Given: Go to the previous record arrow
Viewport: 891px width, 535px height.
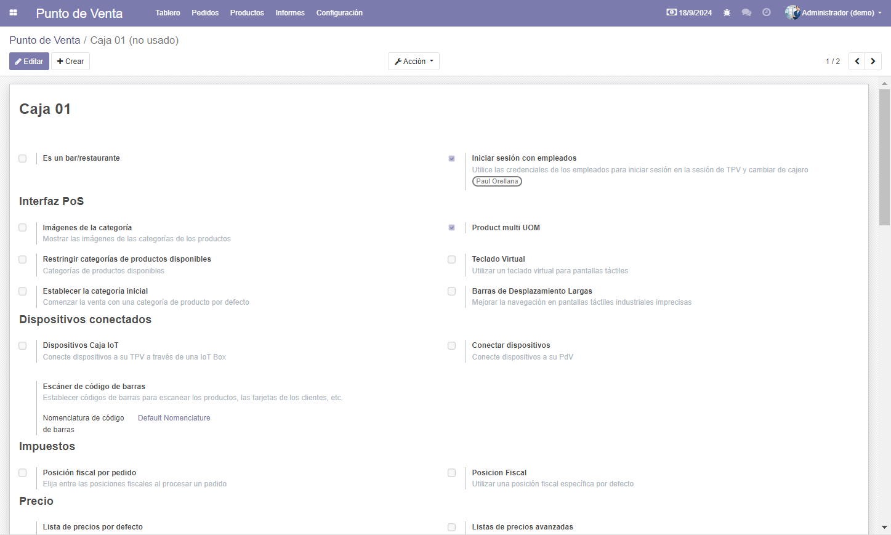Looking at the screenshot, I should click(857, 62).
